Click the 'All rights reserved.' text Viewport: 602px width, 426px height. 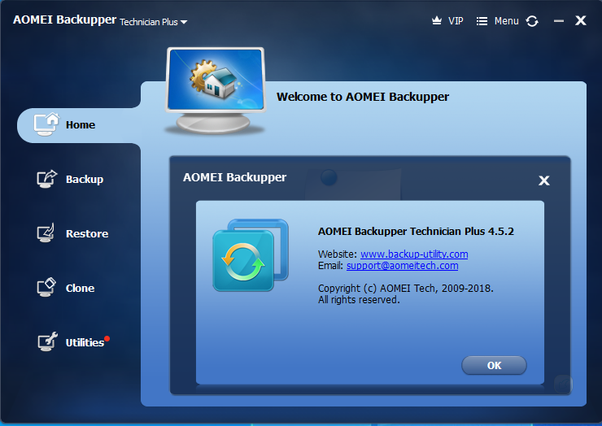tap(359, 300)
